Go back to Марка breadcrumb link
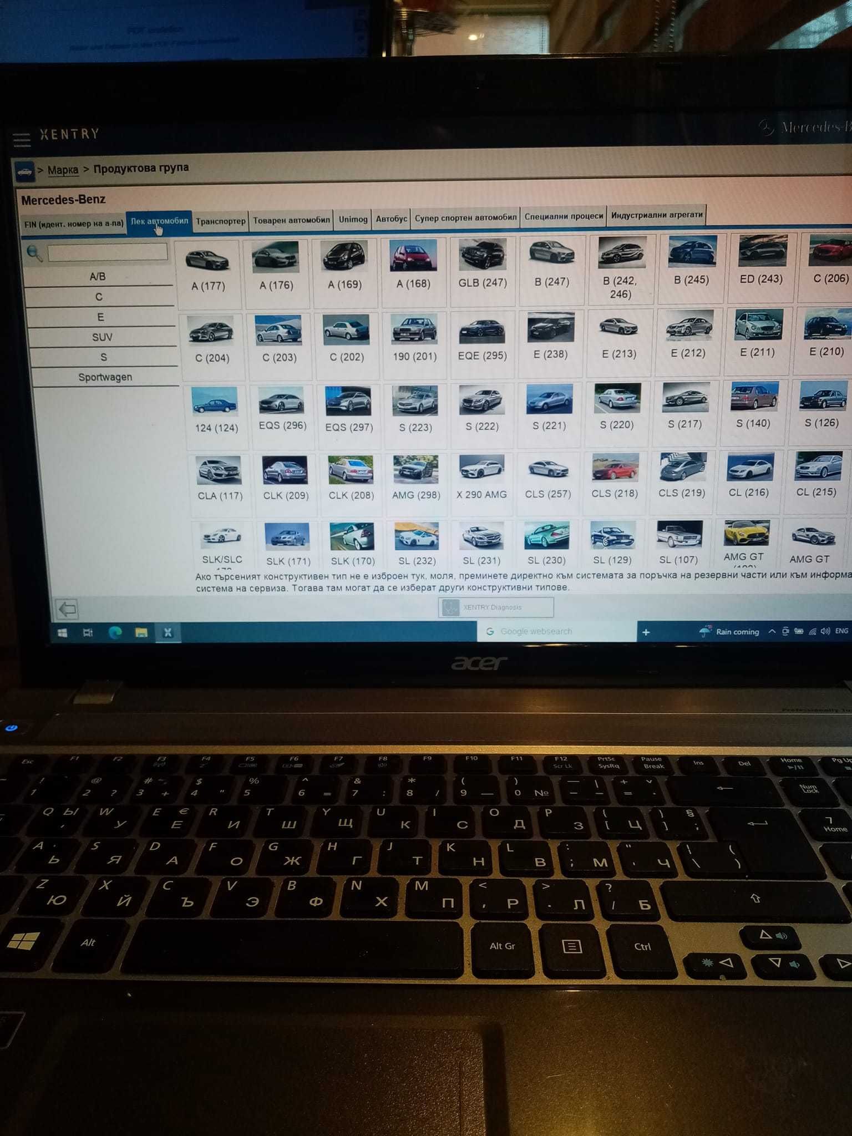The width and height of the screenshot is (852, 1136). 63,170
